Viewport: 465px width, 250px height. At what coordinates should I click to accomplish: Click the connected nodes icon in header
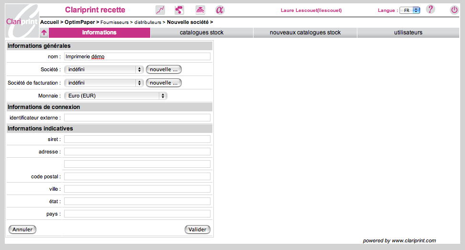pyautogui.click(x=179, y=10)
